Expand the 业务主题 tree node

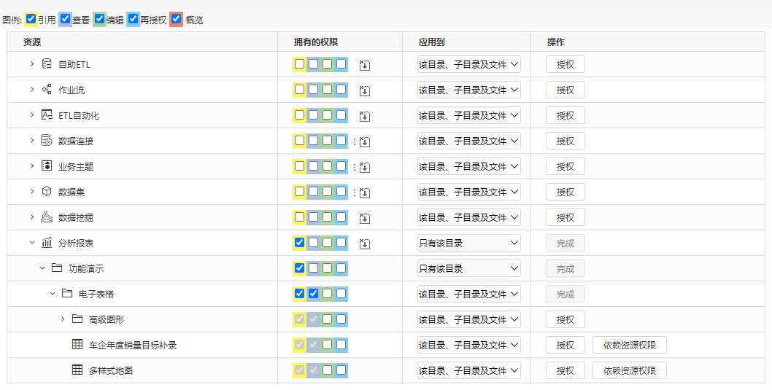32,166
